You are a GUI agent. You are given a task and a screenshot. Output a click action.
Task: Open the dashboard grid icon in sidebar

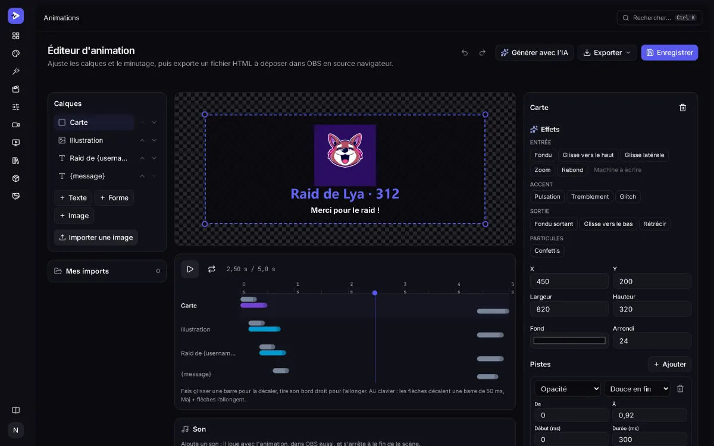pyautogui.click(x=15, y=36)
